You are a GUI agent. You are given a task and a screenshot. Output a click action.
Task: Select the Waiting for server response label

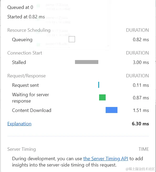pos(30,98)
